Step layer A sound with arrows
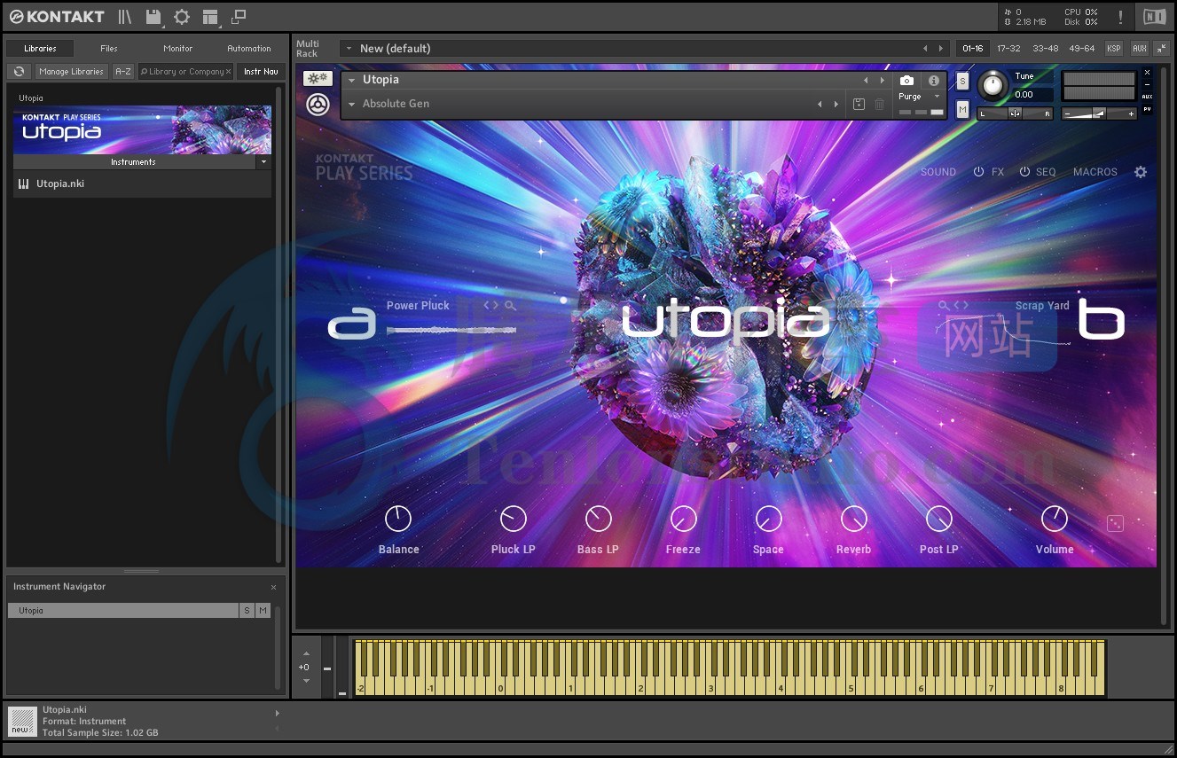The image size is (1177, 758). point(491,306)
